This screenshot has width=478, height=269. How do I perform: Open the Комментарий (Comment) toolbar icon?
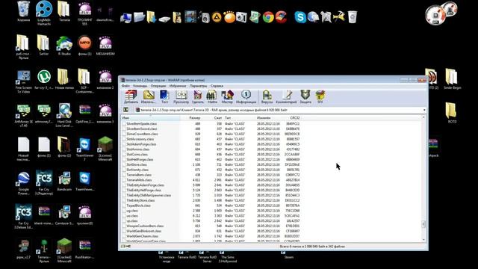click(x=286, y=96)
